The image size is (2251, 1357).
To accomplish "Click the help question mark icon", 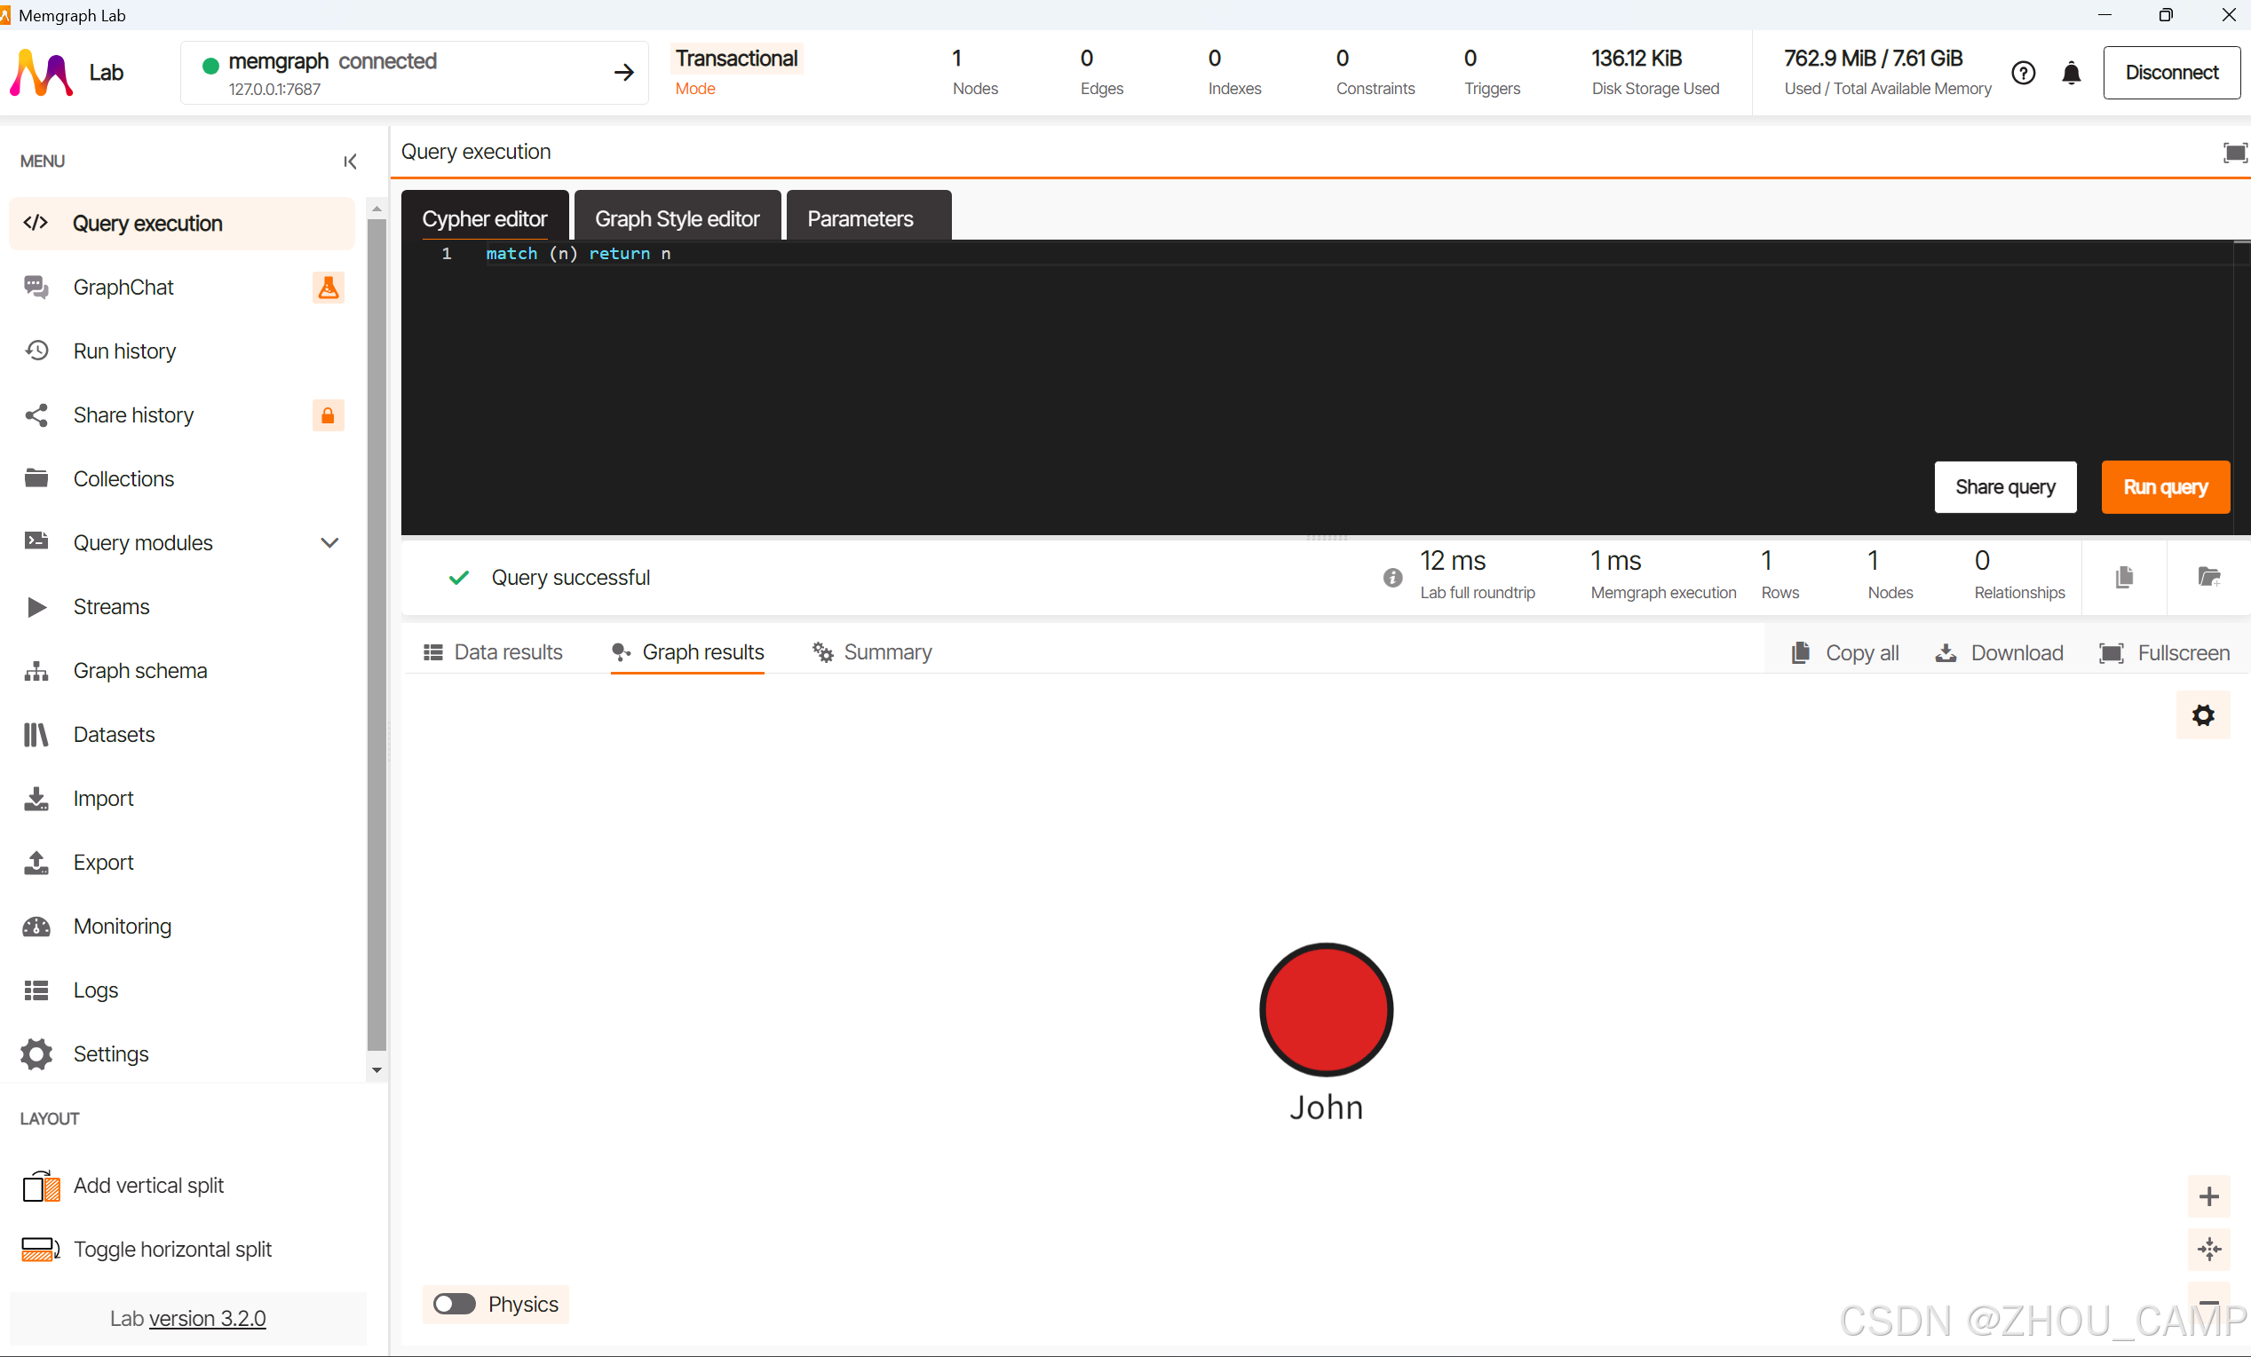I will [x=2023, y=73].
